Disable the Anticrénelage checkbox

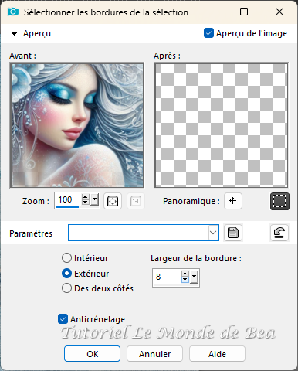coord(63,319)
